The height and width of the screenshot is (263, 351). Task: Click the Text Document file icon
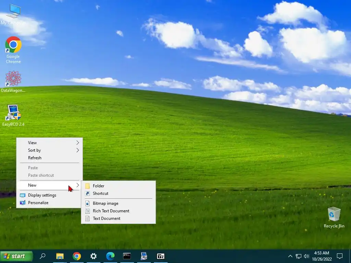point(87,218)
